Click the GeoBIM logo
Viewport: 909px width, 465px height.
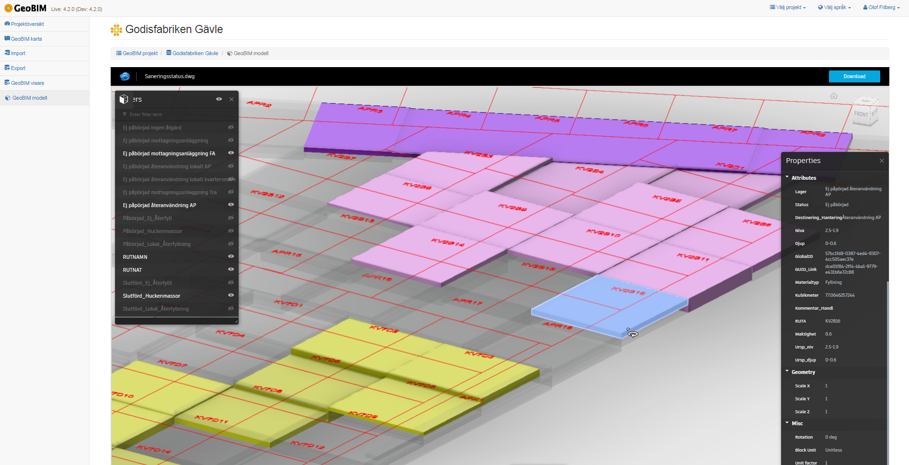(26, 8)
